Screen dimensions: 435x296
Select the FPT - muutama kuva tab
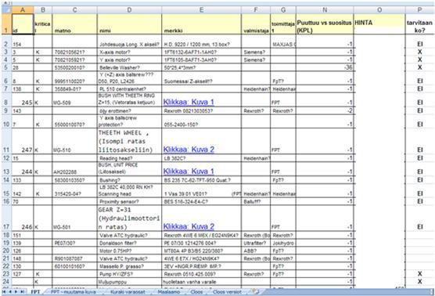click(x=74, y=292)
